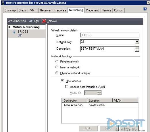Click the Add virtual network icon

point(31,21)
